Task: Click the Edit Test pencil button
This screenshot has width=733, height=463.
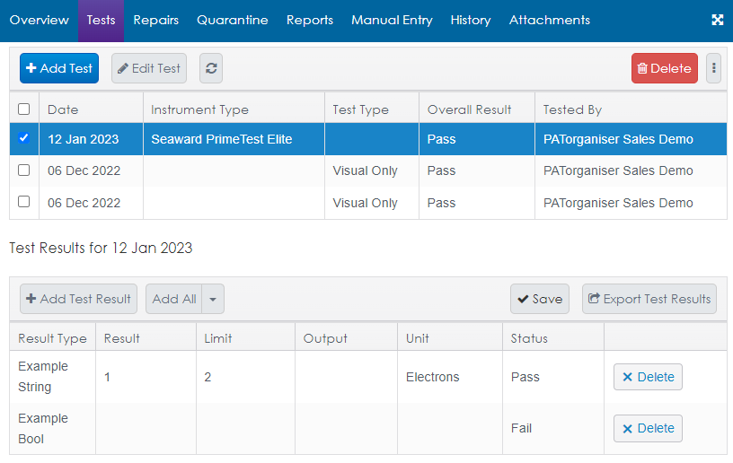Action: [149, 68]
